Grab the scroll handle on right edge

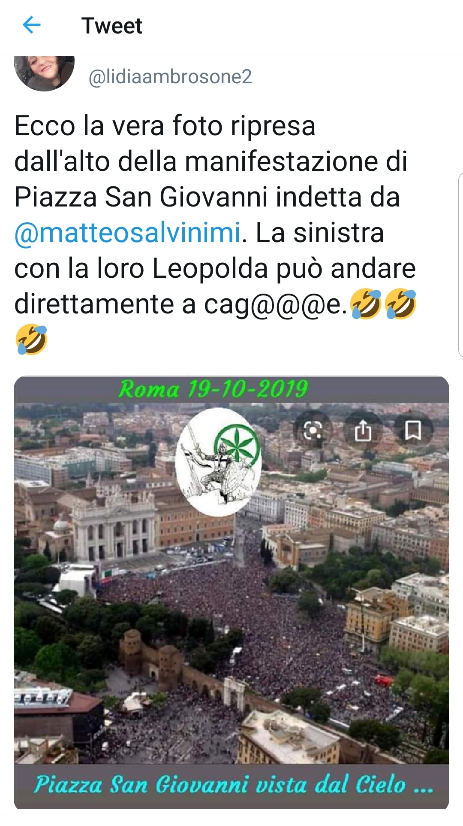460,265
